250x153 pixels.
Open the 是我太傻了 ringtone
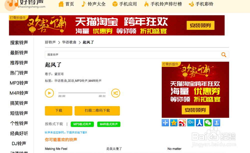tap(114, 149)
